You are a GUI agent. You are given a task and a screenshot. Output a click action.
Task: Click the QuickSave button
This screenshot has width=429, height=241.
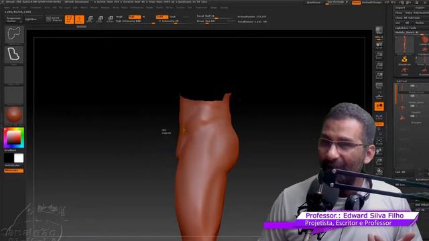[x=314, y=3]
